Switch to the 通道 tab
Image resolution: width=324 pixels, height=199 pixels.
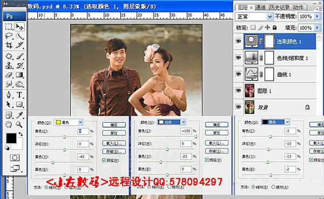[x=261, y=8]
